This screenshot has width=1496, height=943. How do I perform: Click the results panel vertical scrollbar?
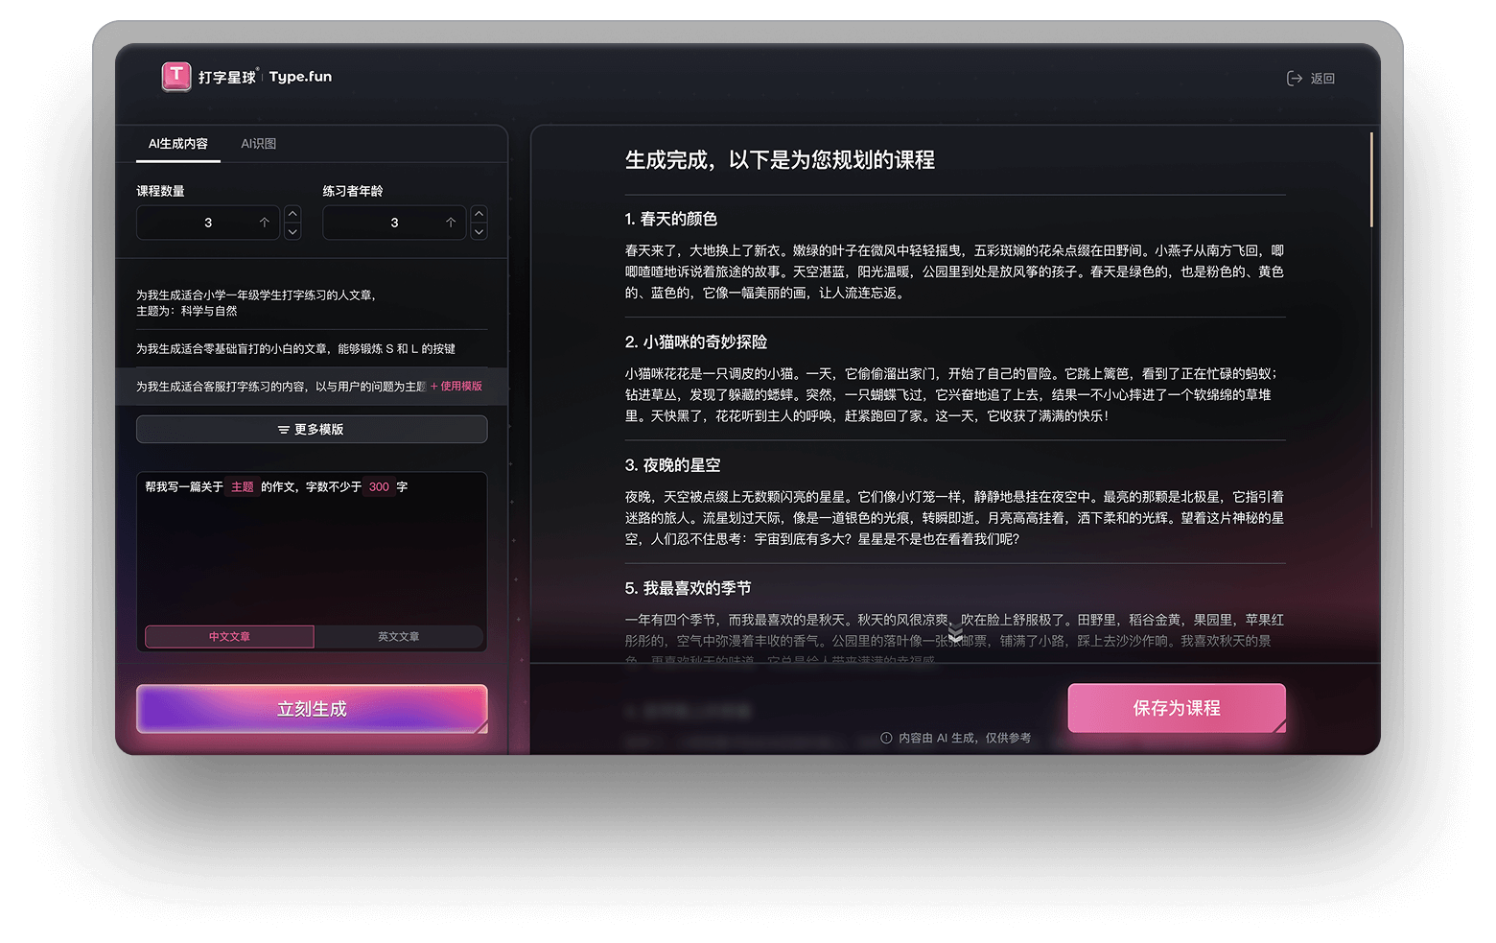coord(1371,180)
